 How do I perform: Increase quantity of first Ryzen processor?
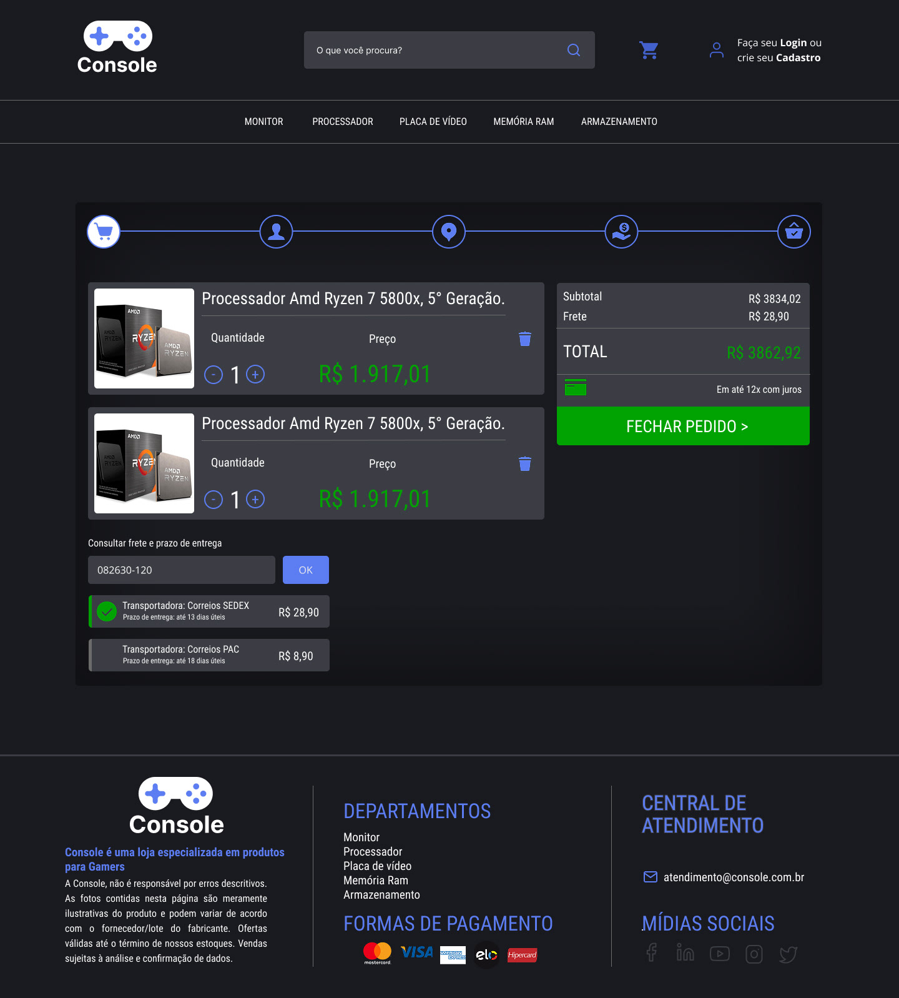[255, 374]
